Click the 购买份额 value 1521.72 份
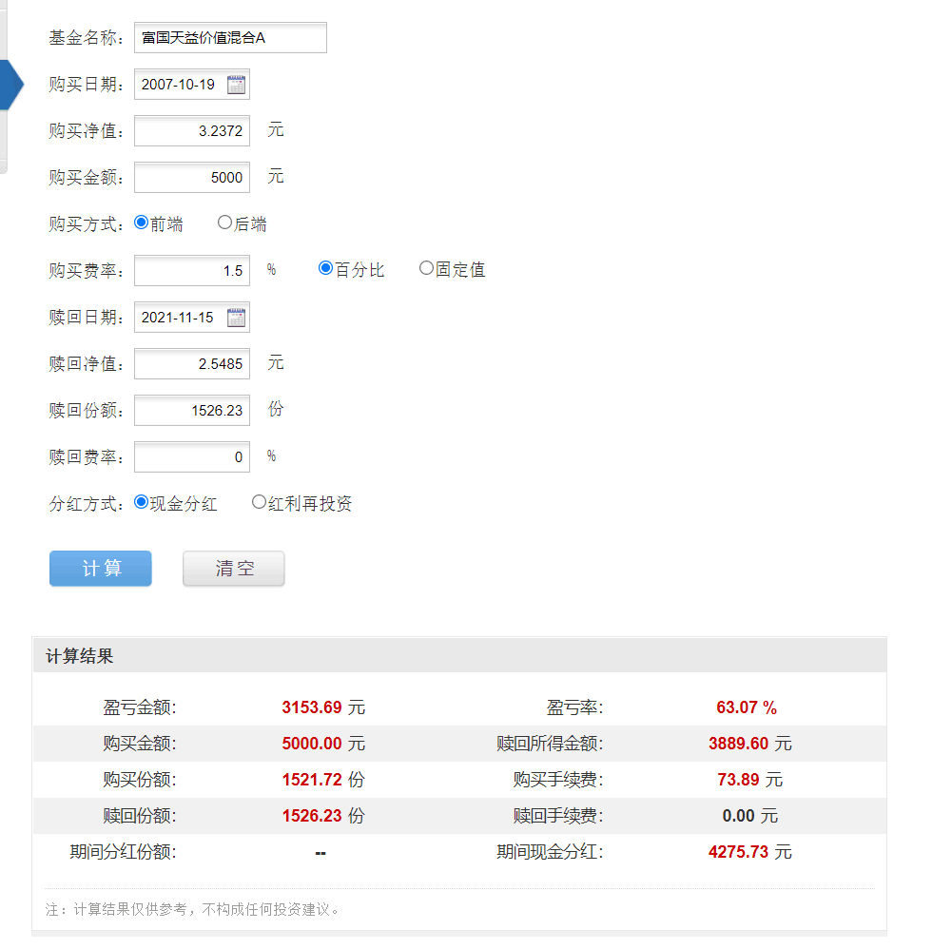 [x=323, y=780]
